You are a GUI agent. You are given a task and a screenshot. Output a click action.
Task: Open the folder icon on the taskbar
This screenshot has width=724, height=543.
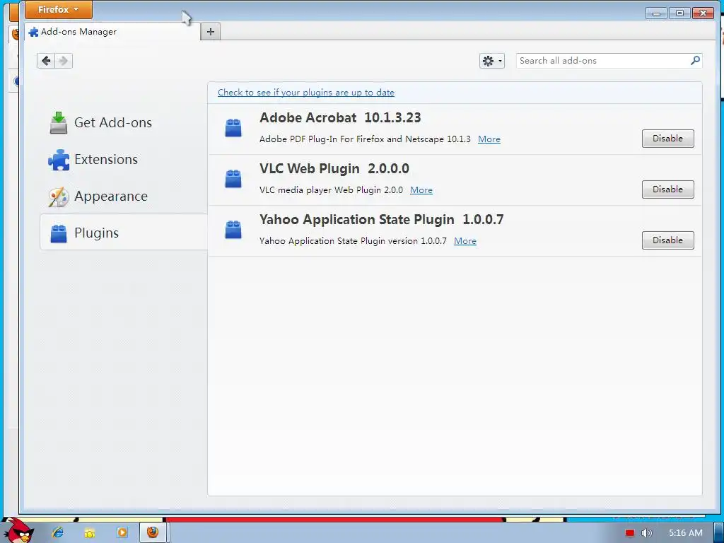pyautogui.click(x=90, y=533)
